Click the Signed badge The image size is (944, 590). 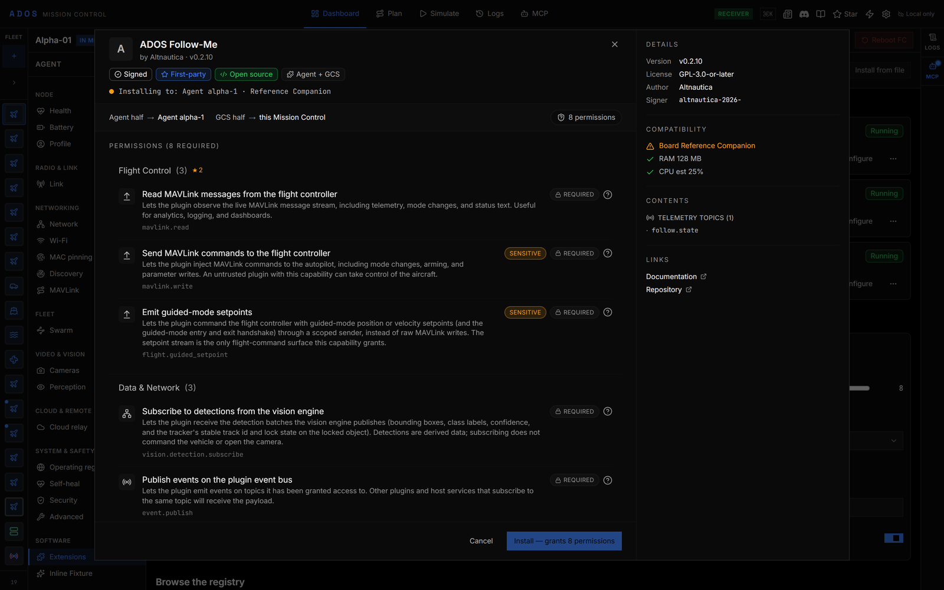click(130, 74)
